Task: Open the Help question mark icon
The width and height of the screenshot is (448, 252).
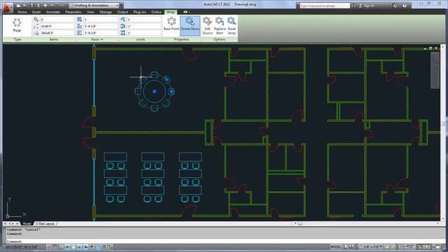Action: tap(405, 6)
